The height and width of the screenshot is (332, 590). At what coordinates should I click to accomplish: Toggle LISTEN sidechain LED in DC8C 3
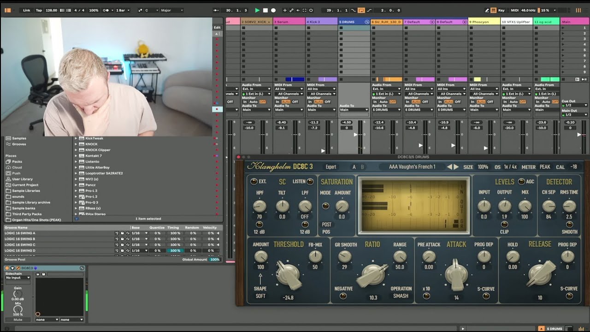(x=310, y=182)
